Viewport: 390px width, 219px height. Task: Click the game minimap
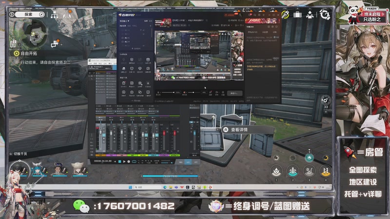pyautogui.click(x=36, y=34)
